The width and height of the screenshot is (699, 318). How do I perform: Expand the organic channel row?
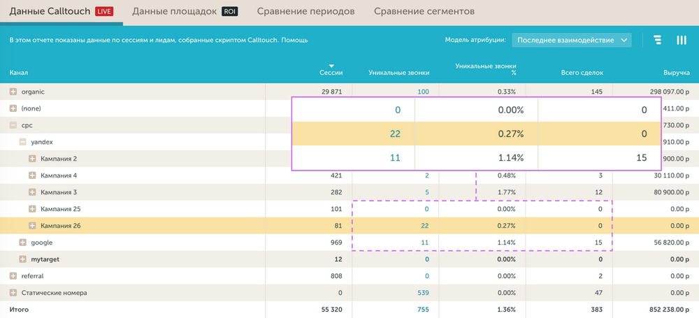coord(13,92)
